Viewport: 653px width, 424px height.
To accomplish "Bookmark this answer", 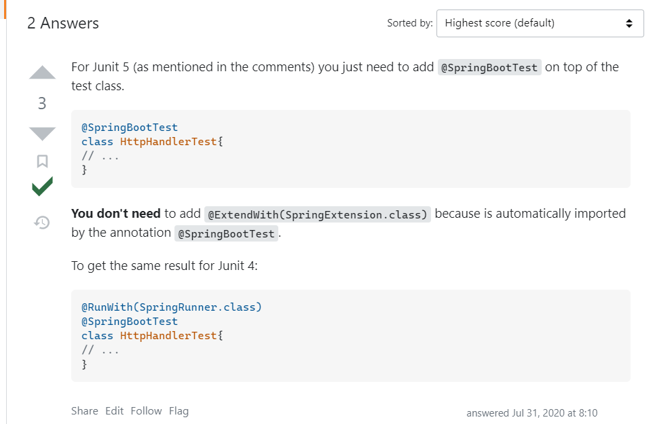I will click(x=42, y=161).
